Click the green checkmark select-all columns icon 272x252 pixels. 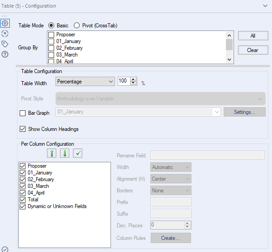(77, 154)
